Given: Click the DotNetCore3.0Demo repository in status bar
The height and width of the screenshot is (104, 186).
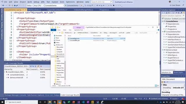Looking at the screenshot, I should click(158, 99).
